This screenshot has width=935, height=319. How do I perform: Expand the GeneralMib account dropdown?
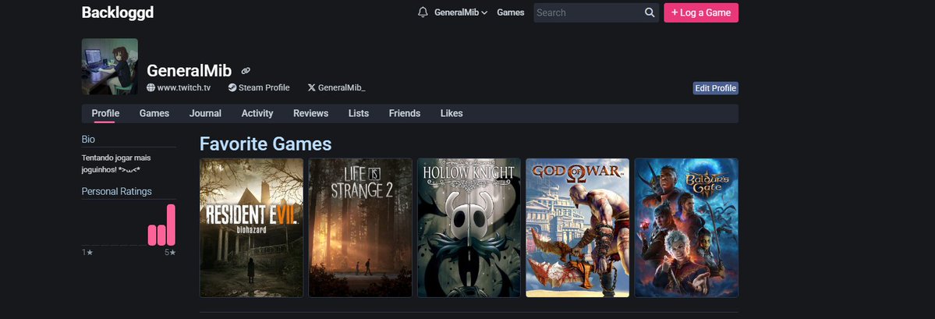pos(460,12)
